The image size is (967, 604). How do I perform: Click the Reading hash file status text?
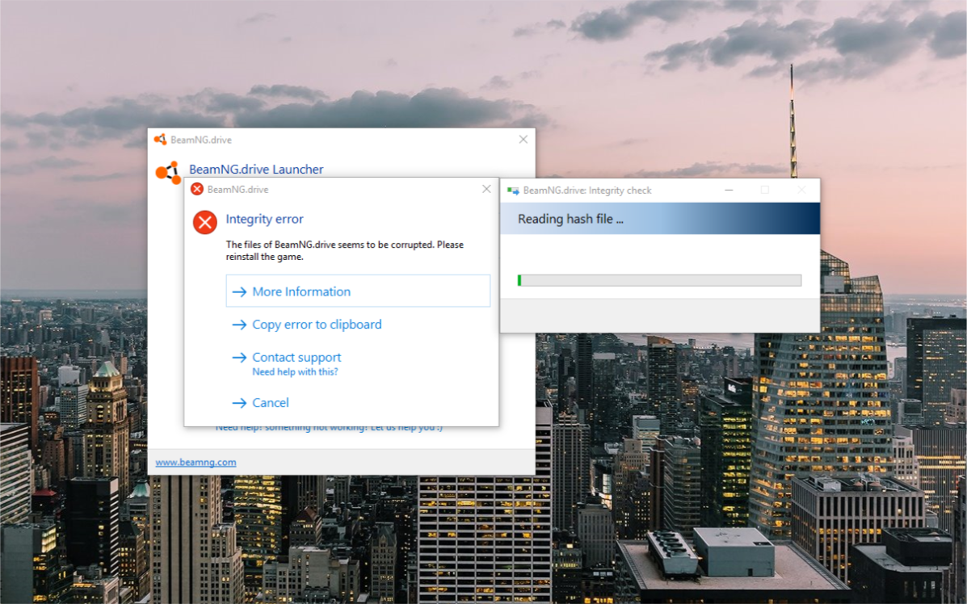[x=570, y=219]
